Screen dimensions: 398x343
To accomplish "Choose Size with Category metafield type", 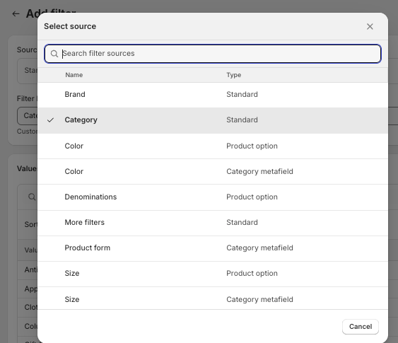I will 213,298.
